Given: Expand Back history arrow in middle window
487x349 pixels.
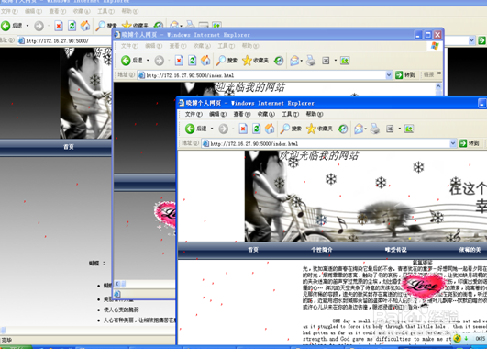Looking at the screenshot, I should [148, 60].
